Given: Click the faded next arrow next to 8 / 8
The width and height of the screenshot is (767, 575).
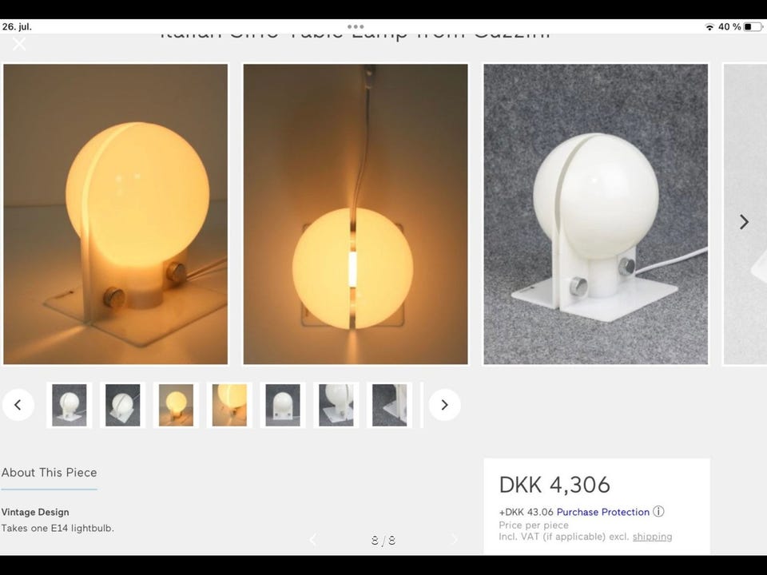Looking at the screenshot, I should click(455, 540).
